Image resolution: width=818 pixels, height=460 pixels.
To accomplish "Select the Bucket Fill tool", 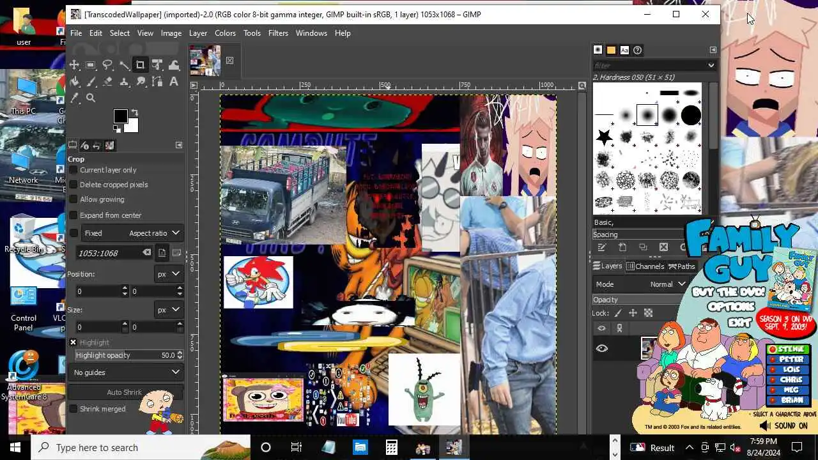I will [74, 82].
